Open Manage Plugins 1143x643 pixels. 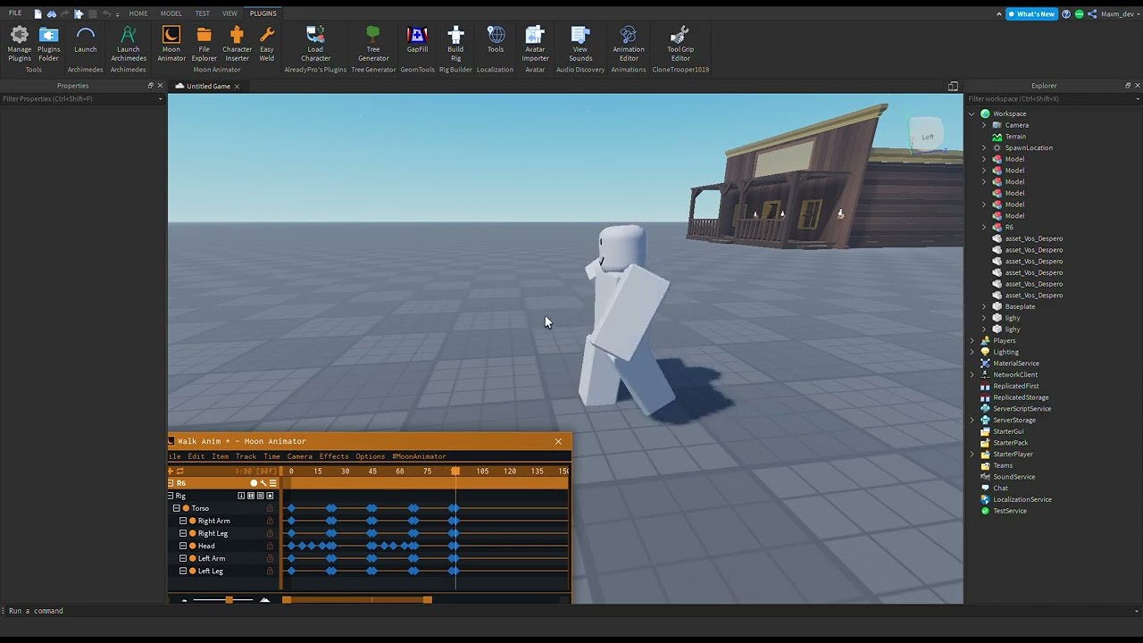[x=20, y=44]
